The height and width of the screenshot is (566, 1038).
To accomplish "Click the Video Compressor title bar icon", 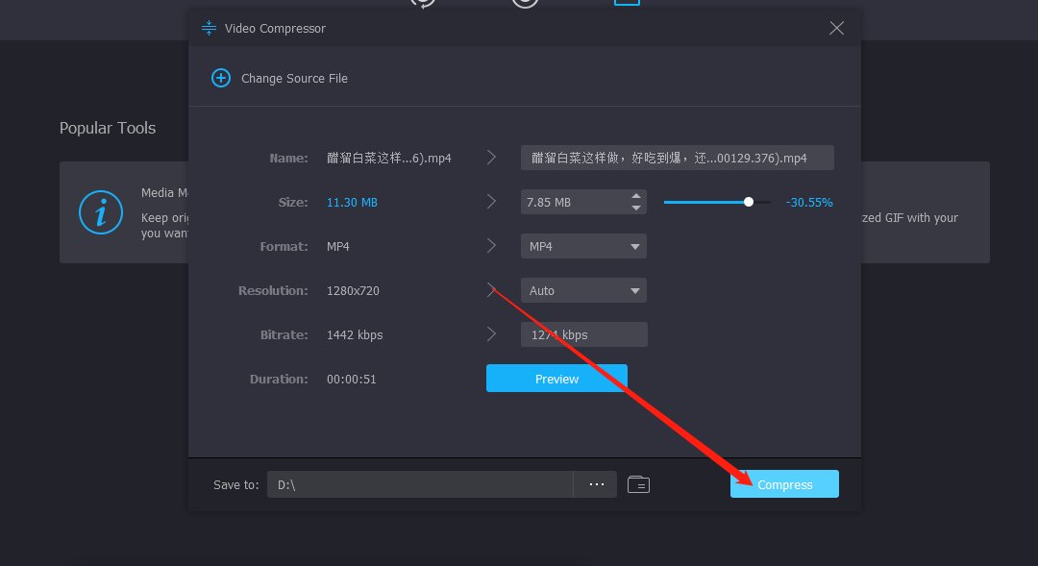I will (x=210, y=28).
